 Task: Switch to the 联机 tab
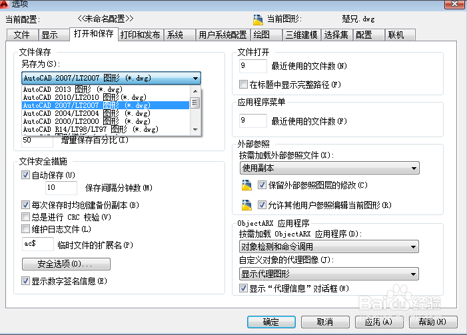[400, 35]
